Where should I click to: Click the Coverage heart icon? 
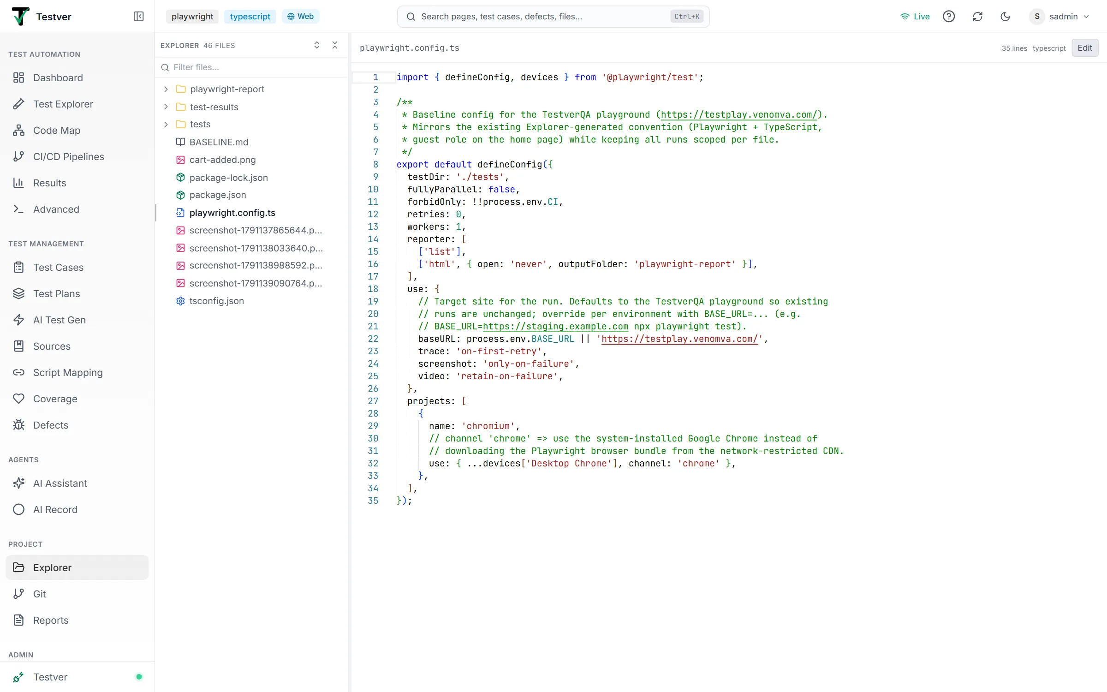pyautogui.click(x=18, y=399)
